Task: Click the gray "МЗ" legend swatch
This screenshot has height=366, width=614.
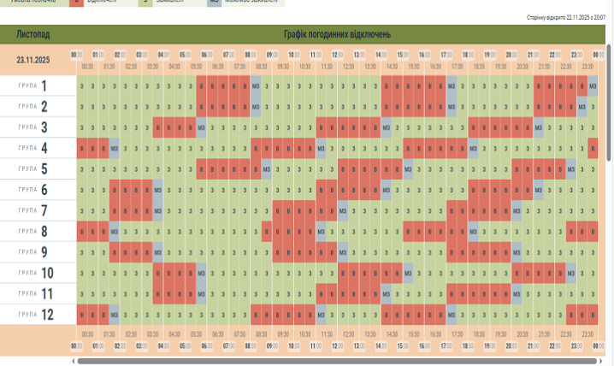Action: pos(215,3)
